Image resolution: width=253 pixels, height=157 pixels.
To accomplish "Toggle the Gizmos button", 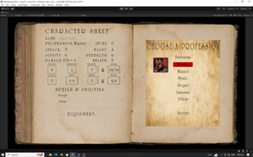I will coord(246,15).
